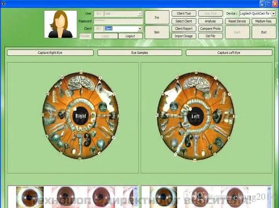
Task: Switch to Skin mode
Action: [x=157, y=32]
